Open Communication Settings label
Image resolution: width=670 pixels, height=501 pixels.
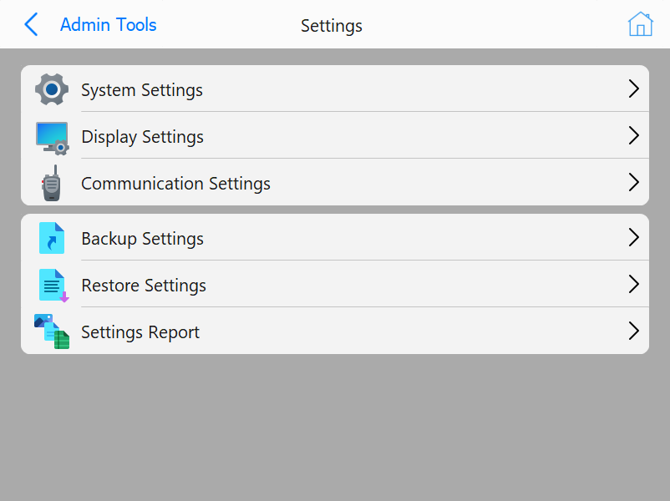click(175, 184)
